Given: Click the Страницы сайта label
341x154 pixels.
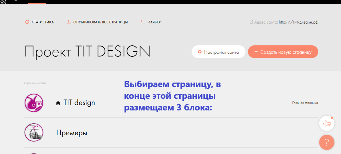Looking at the screenshot, I should [x=35, y=83].
